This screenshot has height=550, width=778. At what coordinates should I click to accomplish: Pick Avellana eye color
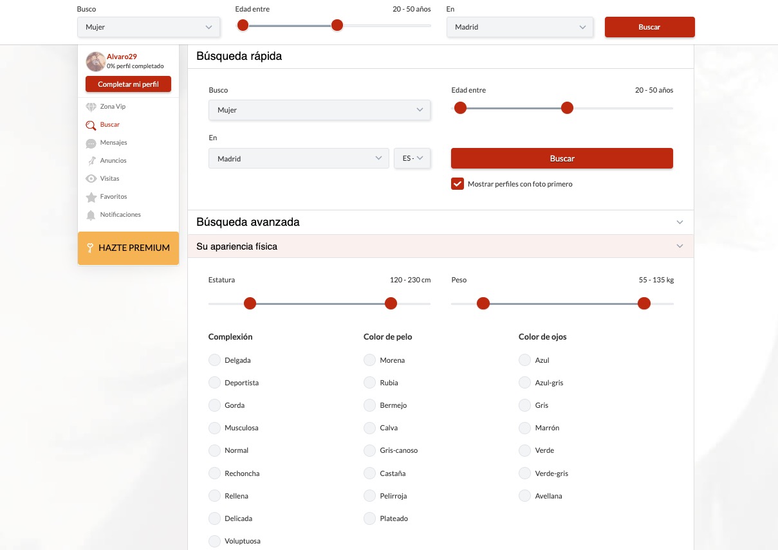pyautogui.click(x=524, y=496)
